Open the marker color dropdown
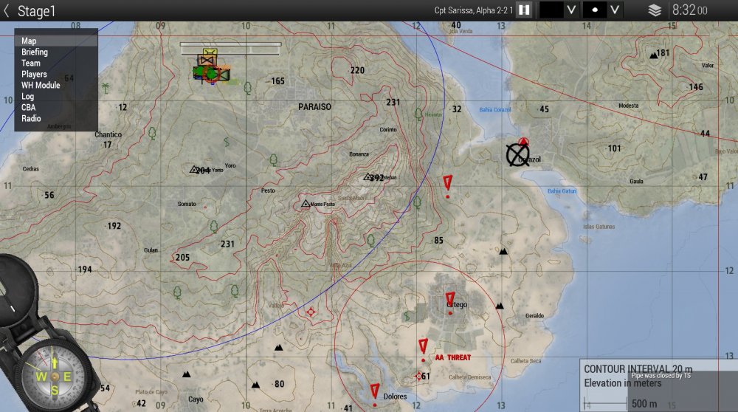Image resolution: width=738 pixels, height=412 pixels. (570, 10)
